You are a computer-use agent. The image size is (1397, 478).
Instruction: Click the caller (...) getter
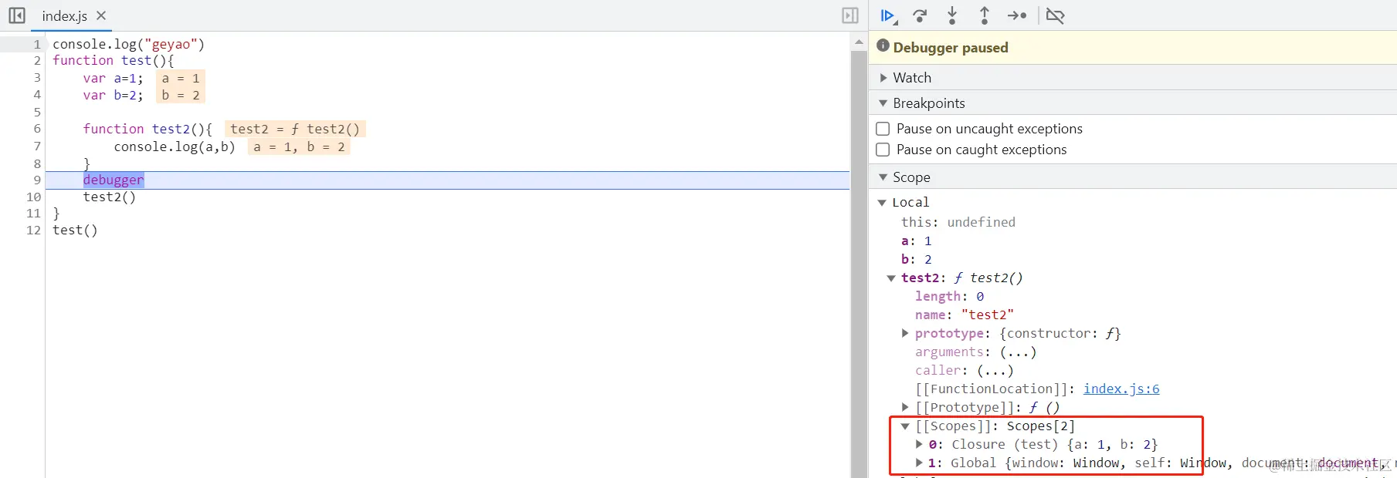[x=995, y=370]
